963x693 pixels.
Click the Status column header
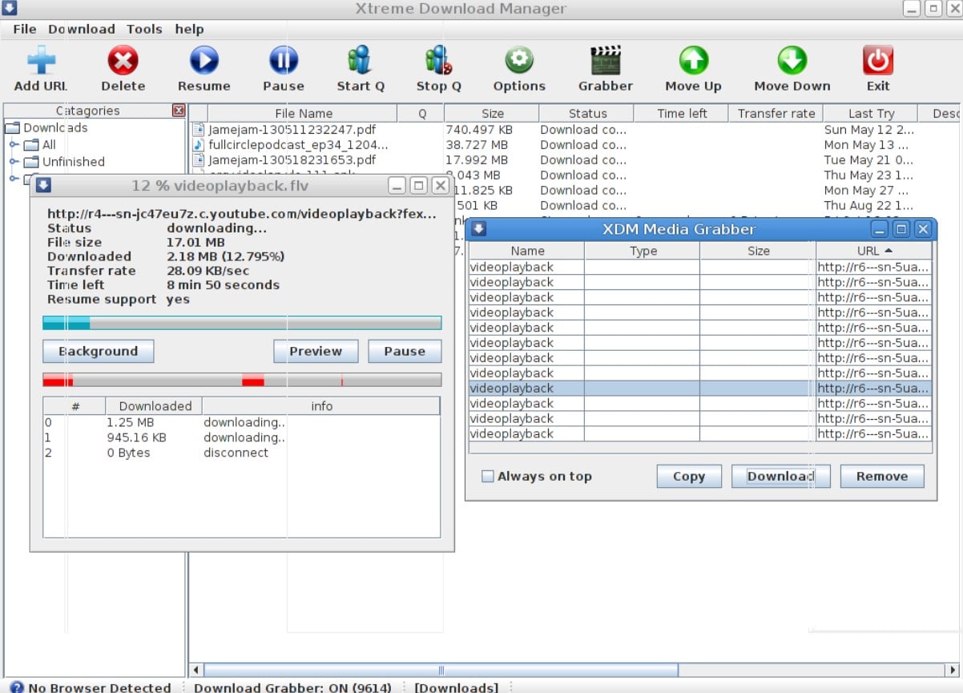click(x=586, y=113)
